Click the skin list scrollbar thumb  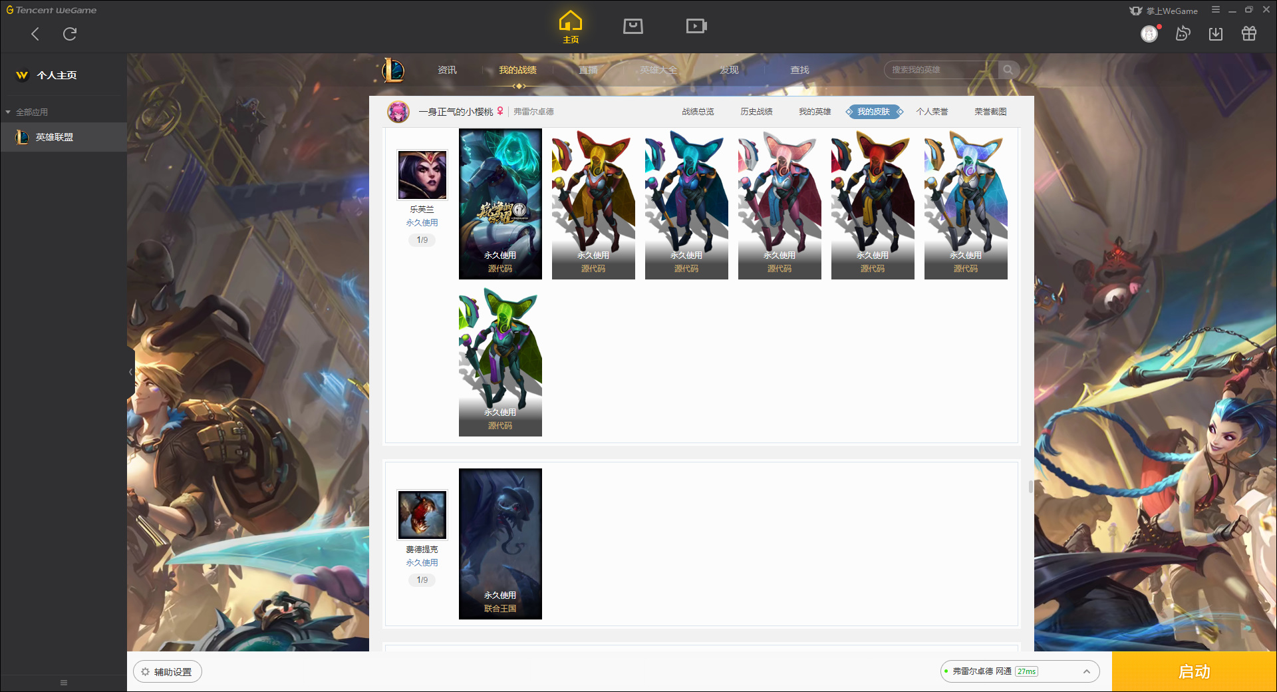[1031, 487]
